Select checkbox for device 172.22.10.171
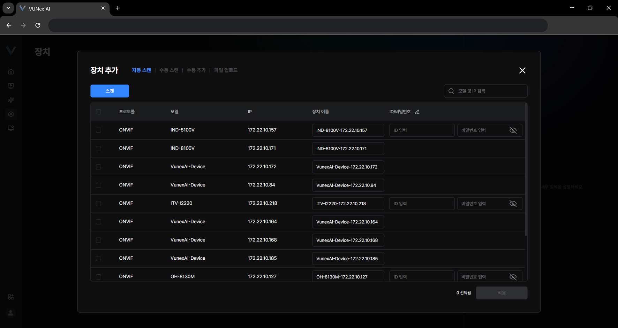This screenshot has height=328, width=618. click(99, 148)
